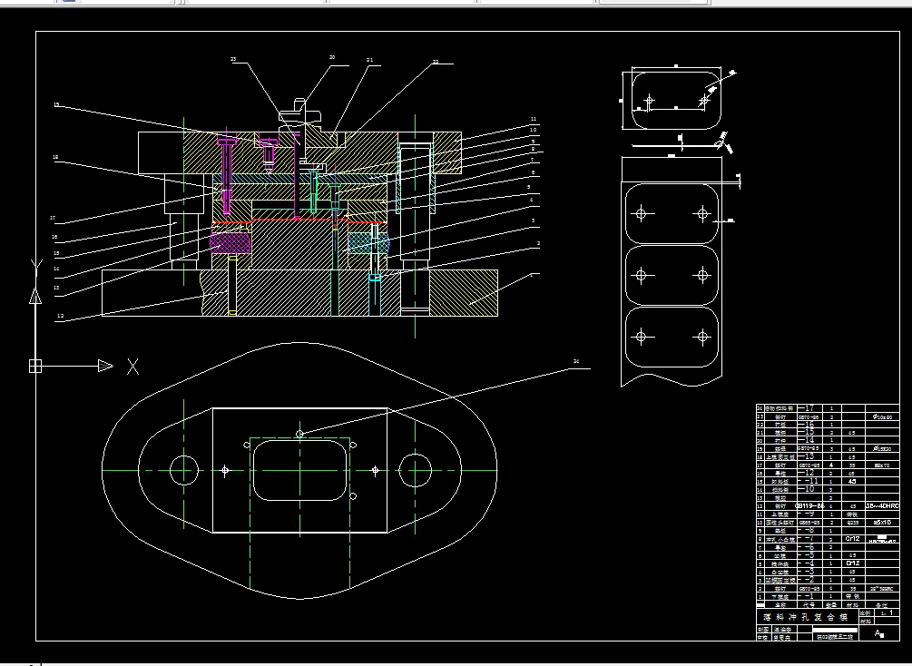The image size is (912, 666).
Task: Click the '—17' code in the parts list
Action: pos(808,408)
